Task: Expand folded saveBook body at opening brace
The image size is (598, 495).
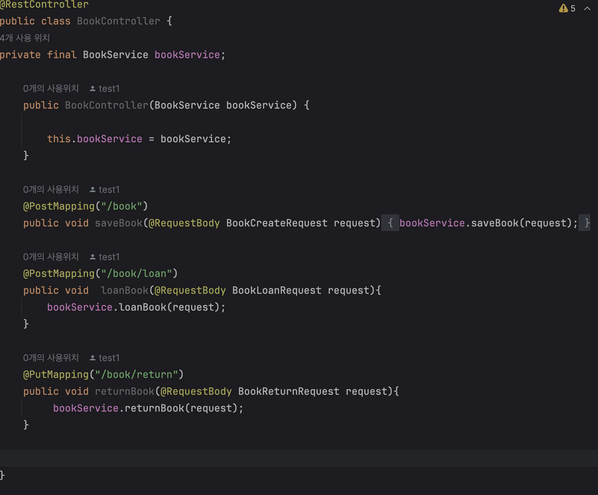Action: pos(390,223)
